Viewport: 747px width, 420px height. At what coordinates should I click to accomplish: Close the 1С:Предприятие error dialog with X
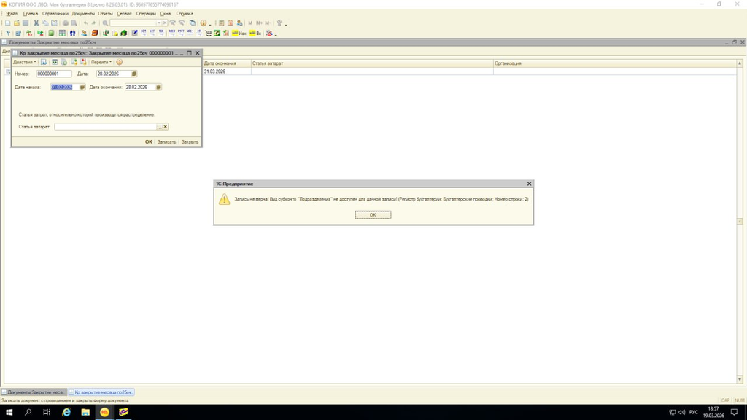coord(529,184)
